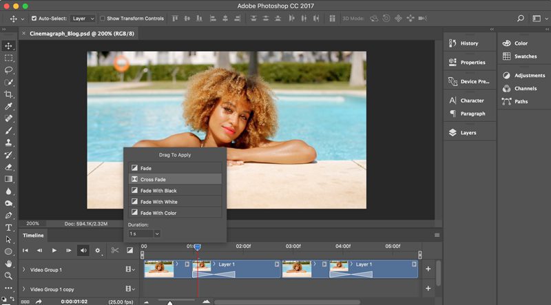Screen dimensions: 551x305
Task: Choose Fade With Black transition
Action: [175, 191]
